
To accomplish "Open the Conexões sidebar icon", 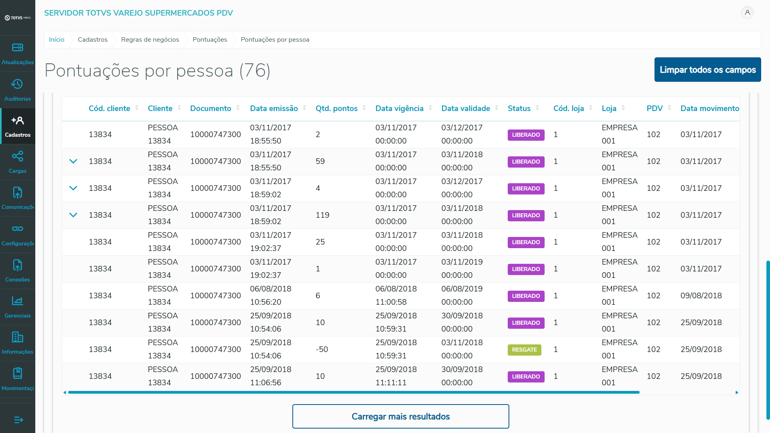I will 18,265.
